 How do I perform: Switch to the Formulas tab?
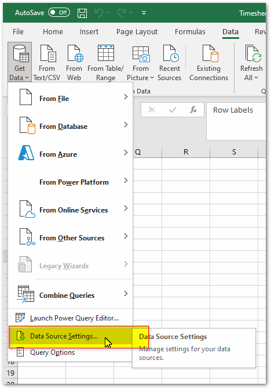[190, 32]
